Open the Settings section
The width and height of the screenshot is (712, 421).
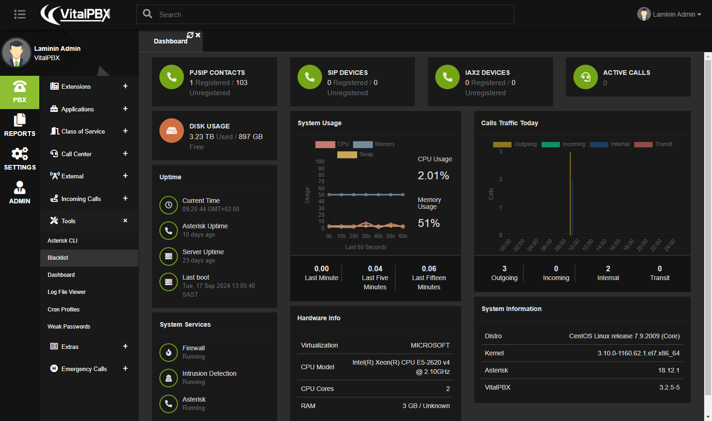(19, 159)
